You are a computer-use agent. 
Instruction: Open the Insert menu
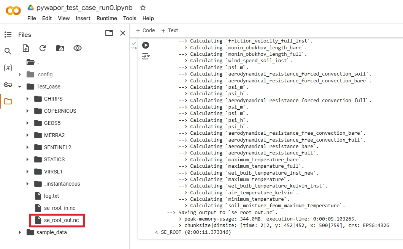83,18
